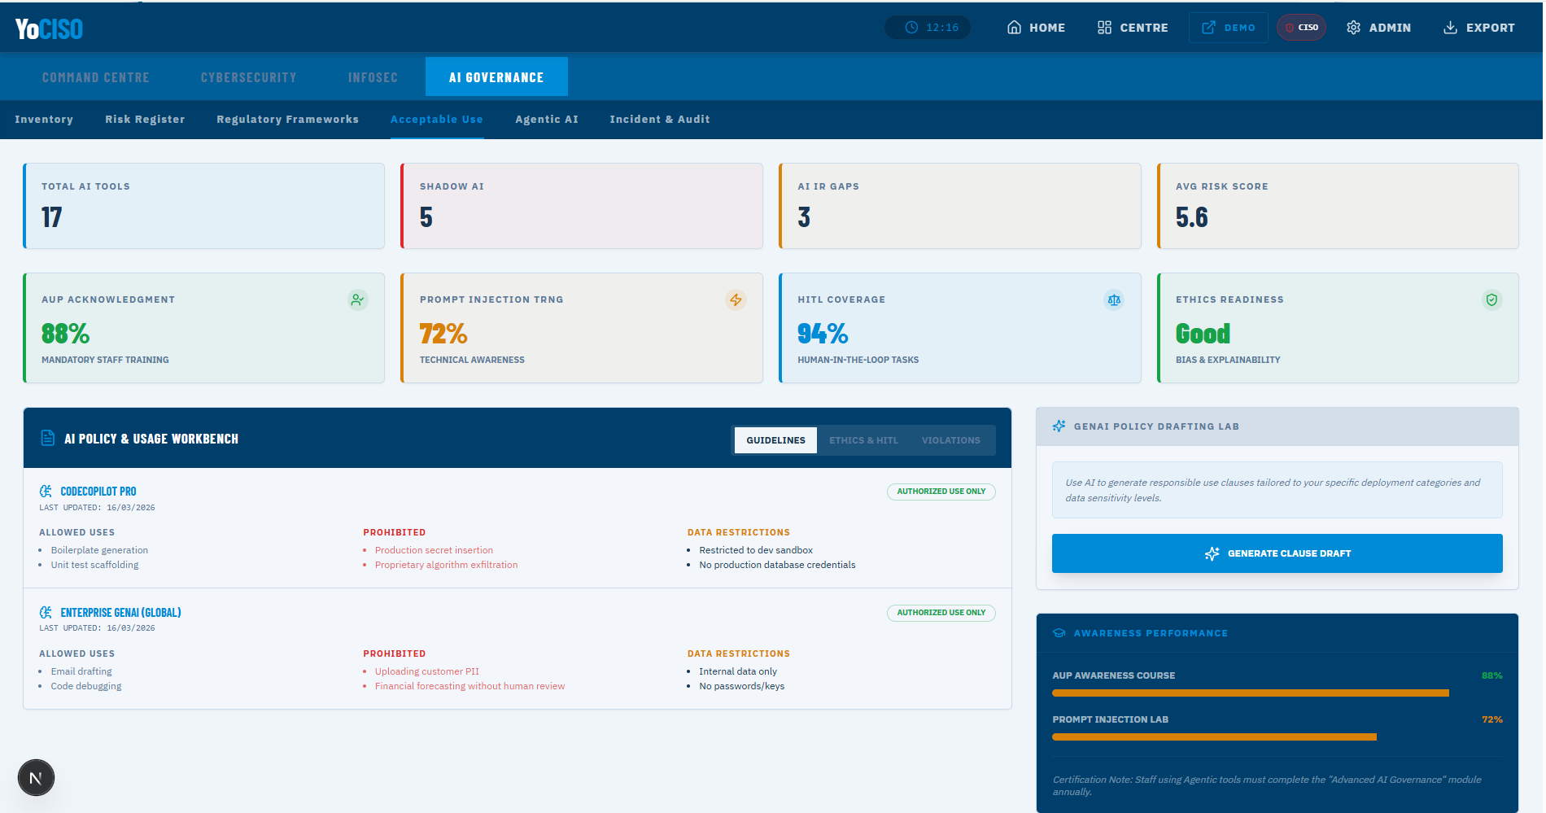The height and width of the screenshot is (813, 1546).
Task: Open the Total AI Tools card
Action: tap(203, 206)
